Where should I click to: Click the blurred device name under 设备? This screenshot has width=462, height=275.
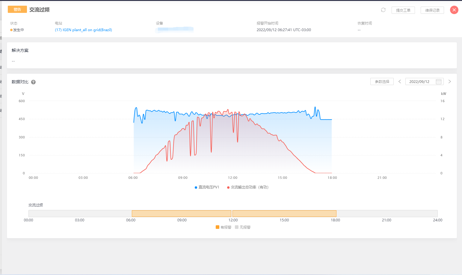[175, 30]
